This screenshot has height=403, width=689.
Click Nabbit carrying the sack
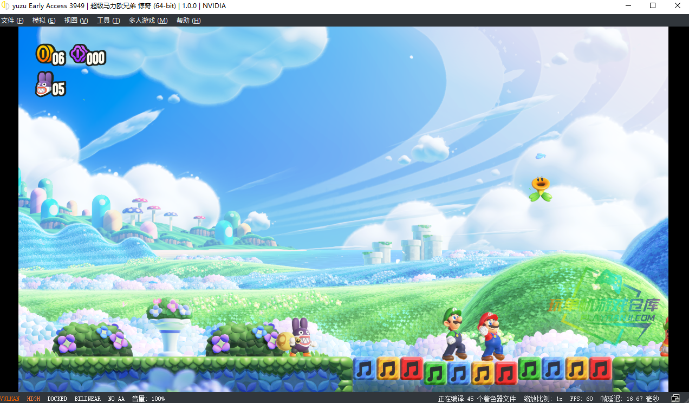[x=295, y=338]
